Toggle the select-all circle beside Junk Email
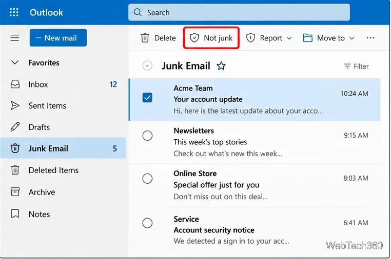 tap(147, 66)
